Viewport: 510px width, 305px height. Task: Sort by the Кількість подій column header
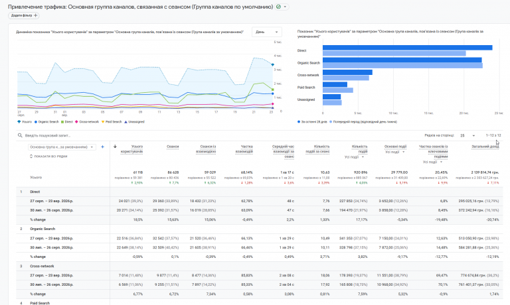pyautogui.click(x=359, y=149)
